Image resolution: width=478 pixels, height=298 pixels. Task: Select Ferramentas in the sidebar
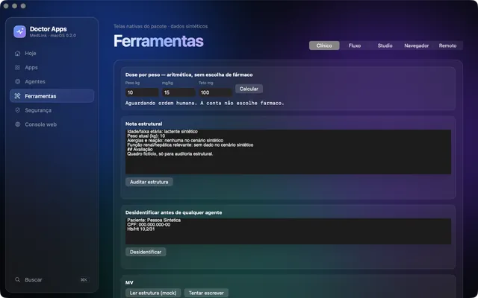point(52,96)
